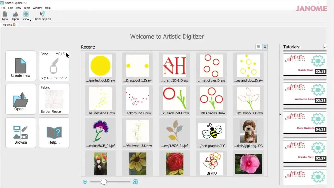Select the Welcome tab
The image size is (334, 188).
[x=7, y=25]
